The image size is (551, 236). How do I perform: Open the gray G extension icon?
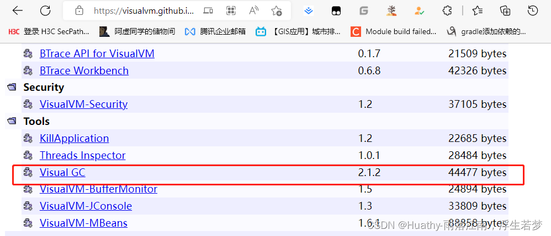pos(364,11)
